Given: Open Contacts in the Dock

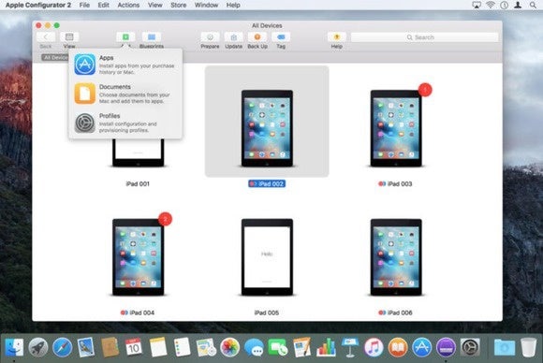Looking at the screenshot, I should pos(110,347).
